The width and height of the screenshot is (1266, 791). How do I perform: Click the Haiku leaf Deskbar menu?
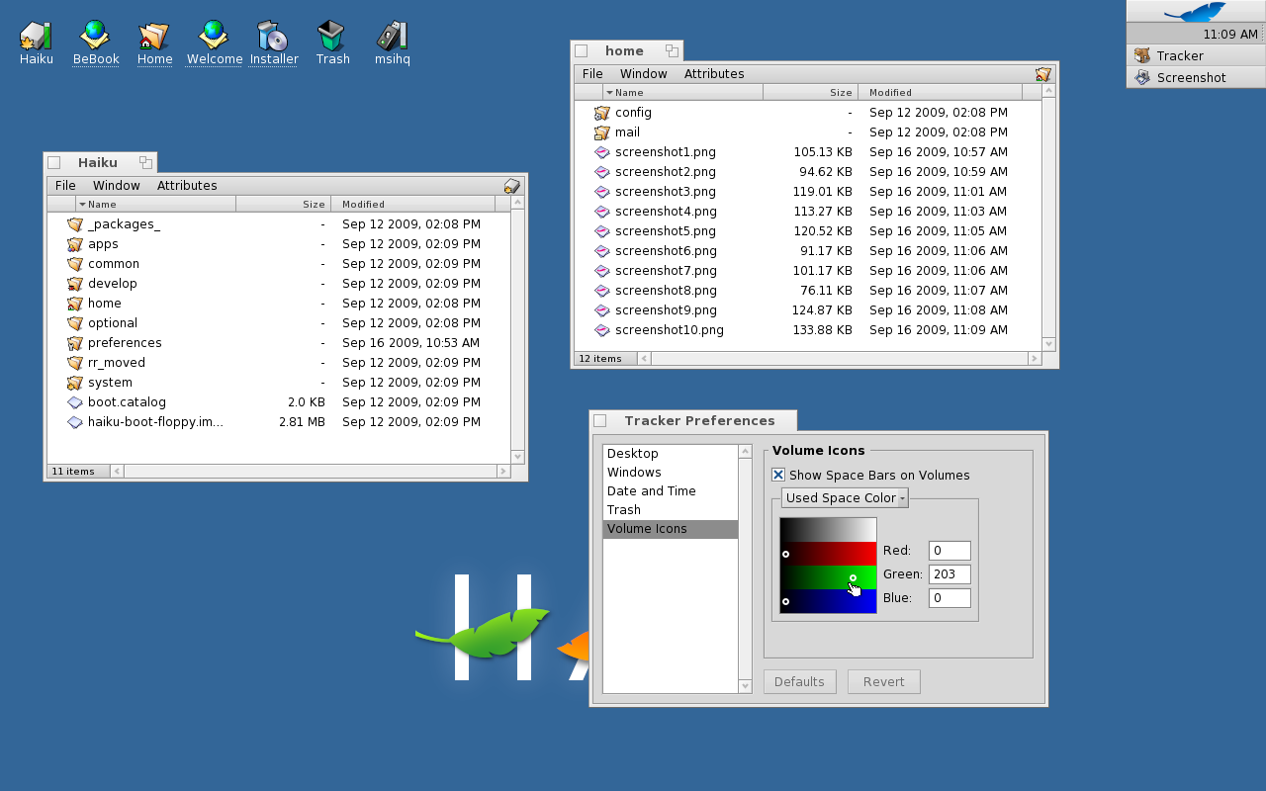click(x=1196, y=12)
